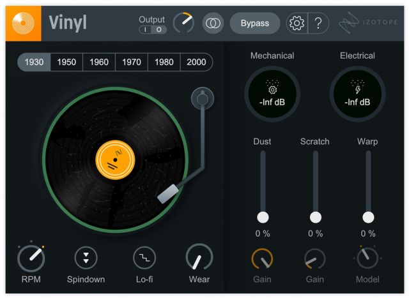
Task: Click the Dust 0 % value
Action: (263, 234)
